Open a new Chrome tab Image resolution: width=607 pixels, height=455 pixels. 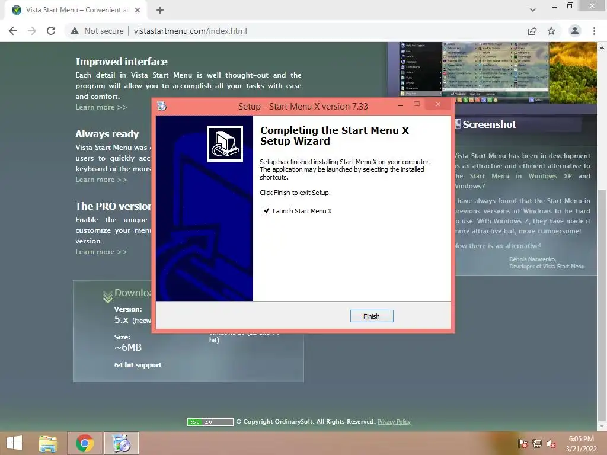point(160,10)
